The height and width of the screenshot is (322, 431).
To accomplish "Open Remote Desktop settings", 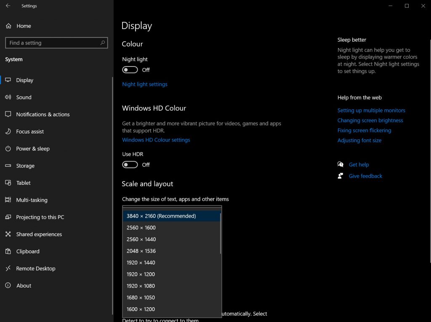I will coord(36,268).
